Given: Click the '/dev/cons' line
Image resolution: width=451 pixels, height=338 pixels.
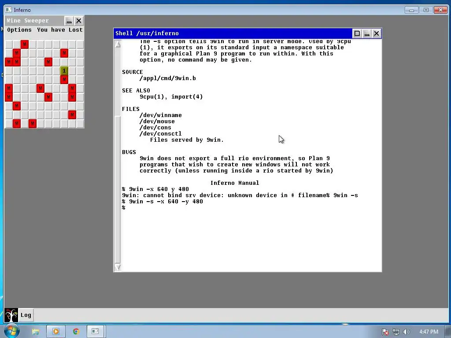Looking at the screenshot, I should coord(155,128).
